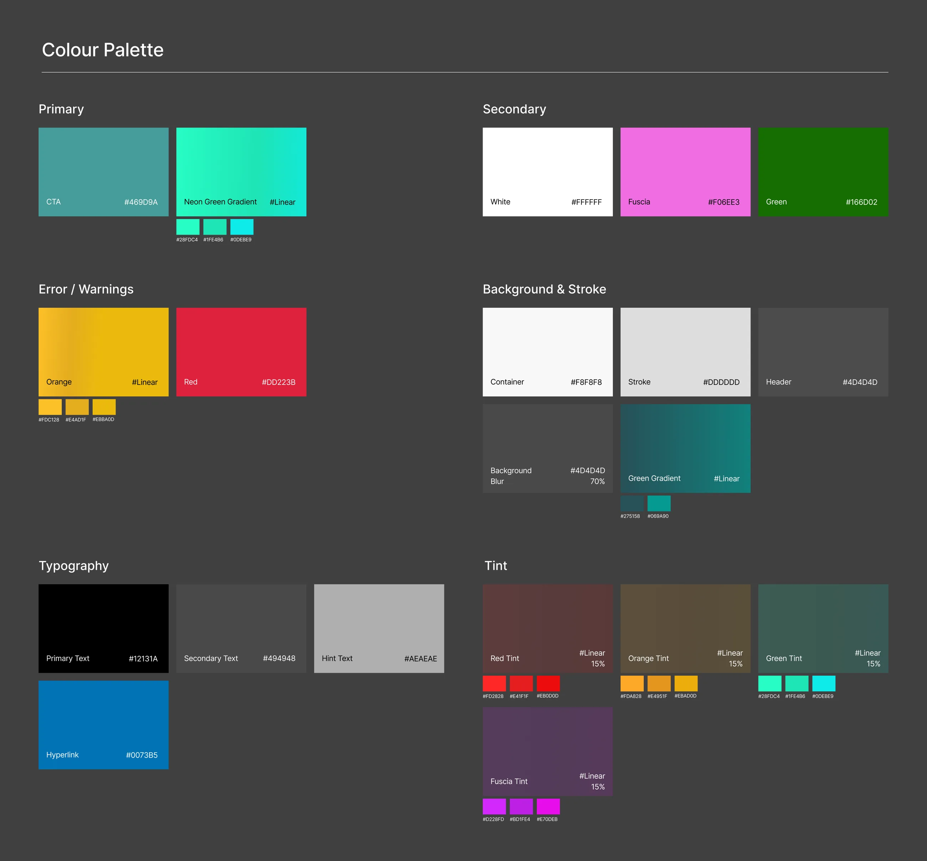Choose the Stroke grey swatch

pyautogui.click(x=685, y=352)
